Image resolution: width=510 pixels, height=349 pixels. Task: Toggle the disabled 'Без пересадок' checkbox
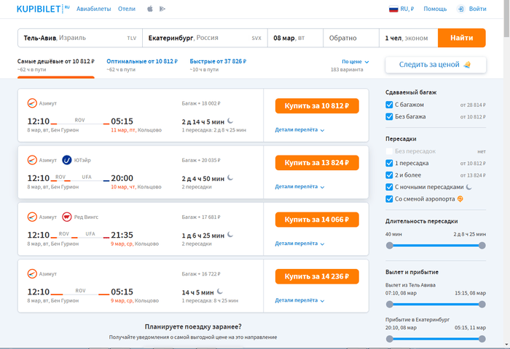[389, 151]
